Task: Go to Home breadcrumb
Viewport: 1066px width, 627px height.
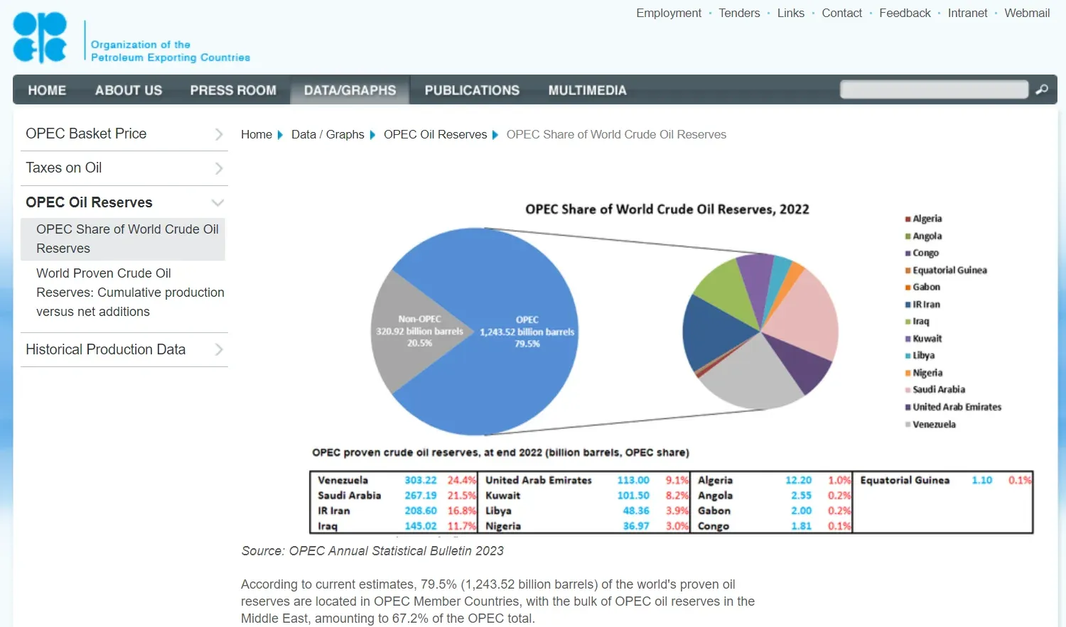Action: pos(256,134)
